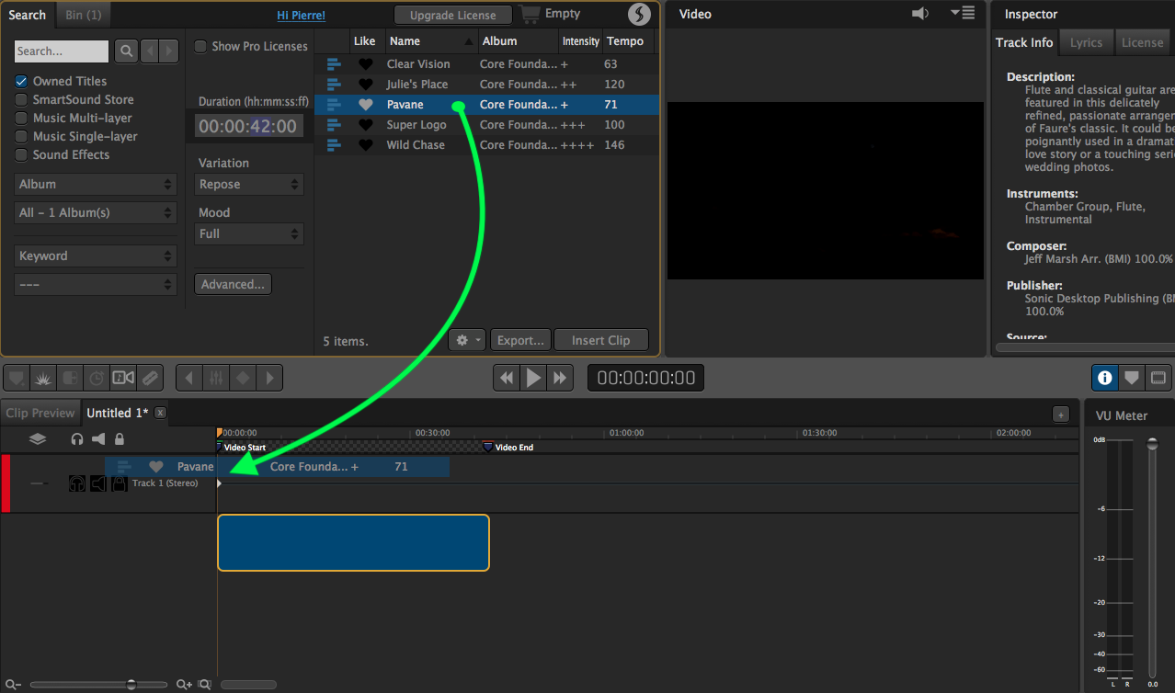Open the SmartSound logo icon
This screenshot has width=1175, height=693.
coord(639,14)
